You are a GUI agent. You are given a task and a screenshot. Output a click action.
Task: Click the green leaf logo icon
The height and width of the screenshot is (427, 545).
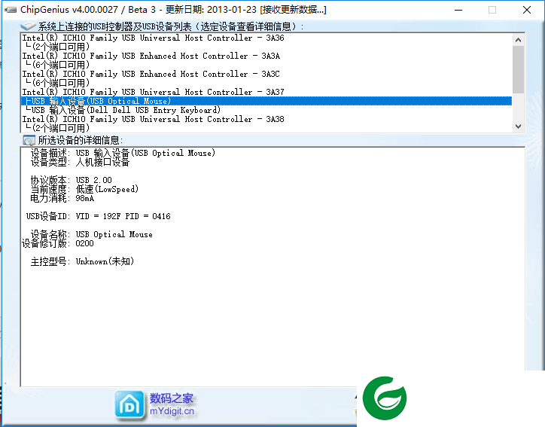click(x=385, y=398)
